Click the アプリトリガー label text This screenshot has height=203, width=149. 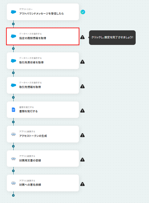(26, 9)
